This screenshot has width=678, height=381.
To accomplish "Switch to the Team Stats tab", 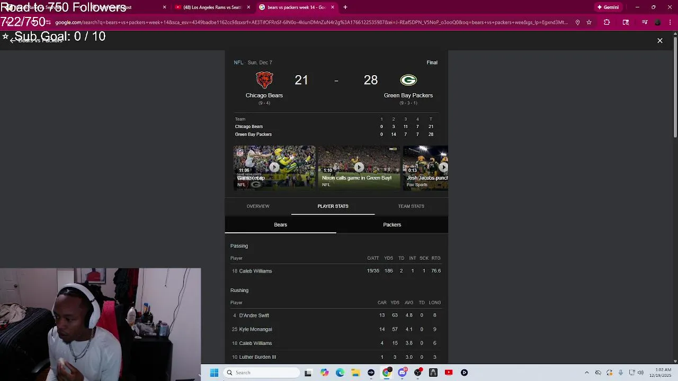I will [411, 206].
